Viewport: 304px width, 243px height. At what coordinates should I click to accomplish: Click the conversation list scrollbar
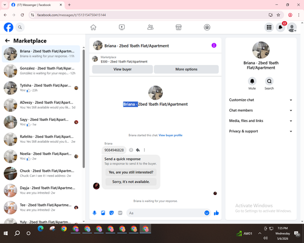[84, 108]
